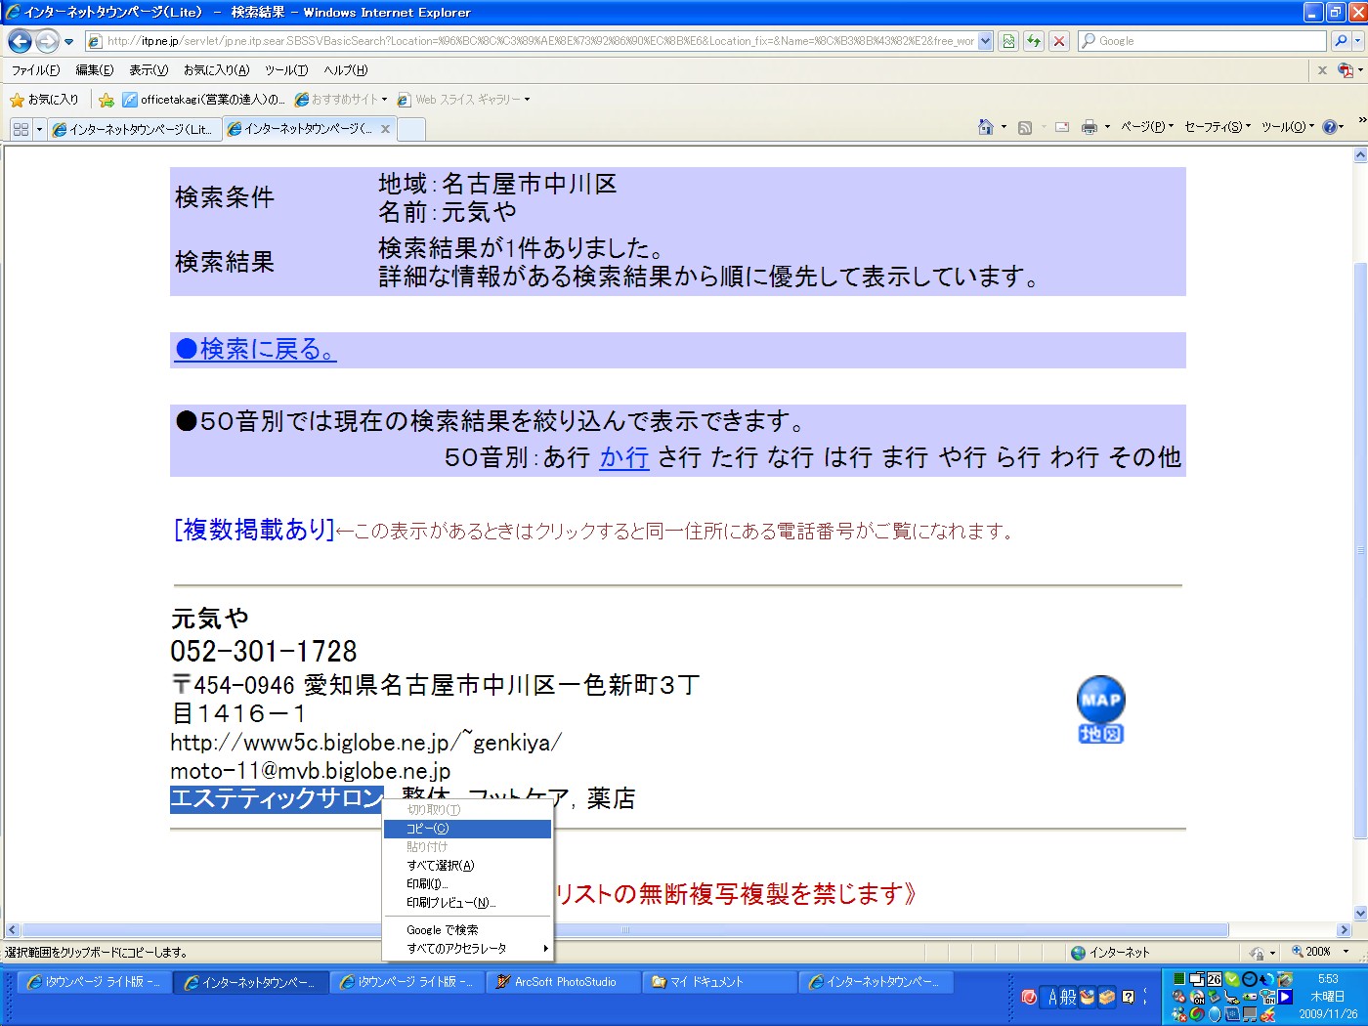
Task: Click the か行 filter link
Action: tap(624, 457)
